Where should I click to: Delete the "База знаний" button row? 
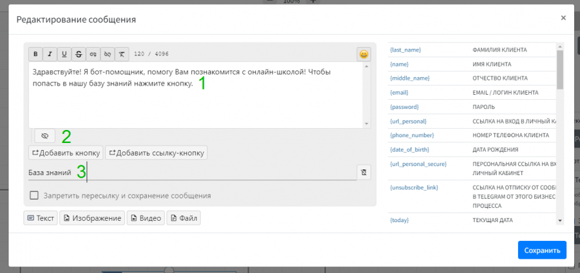[364, 173]
